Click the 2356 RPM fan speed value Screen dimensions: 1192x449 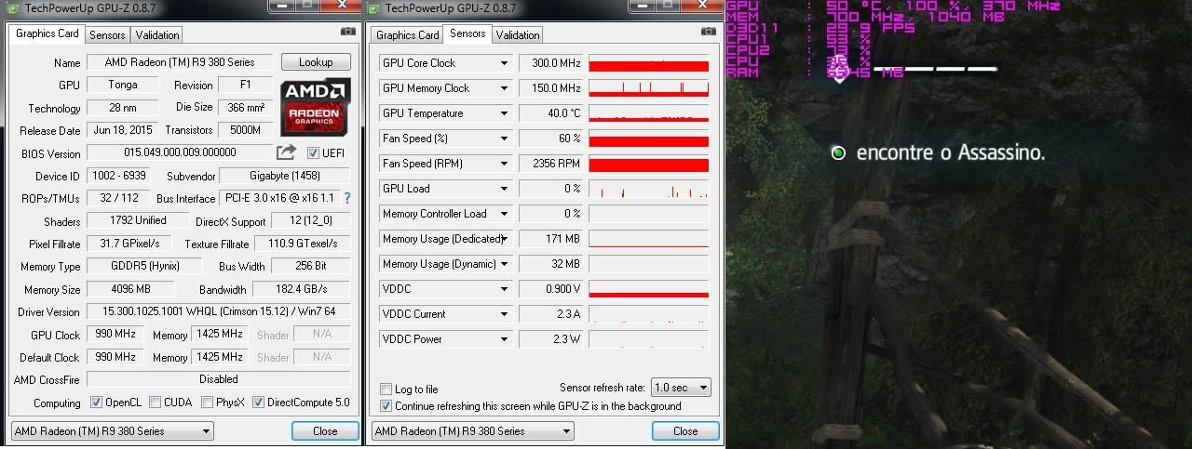[x=550, y=164]
